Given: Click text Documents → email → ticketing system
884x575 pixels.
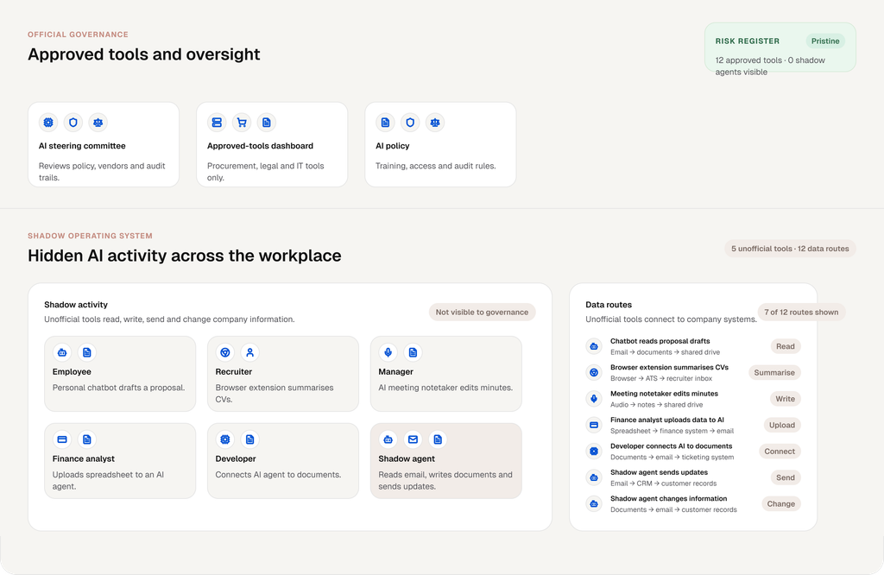Looking at the screenshot, I should pos(672,458).
